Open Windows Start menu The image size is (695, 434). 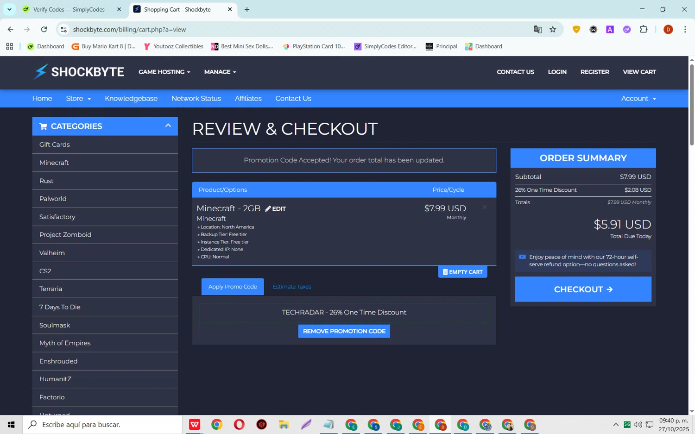pyautogui.click(x=11, y=424)
